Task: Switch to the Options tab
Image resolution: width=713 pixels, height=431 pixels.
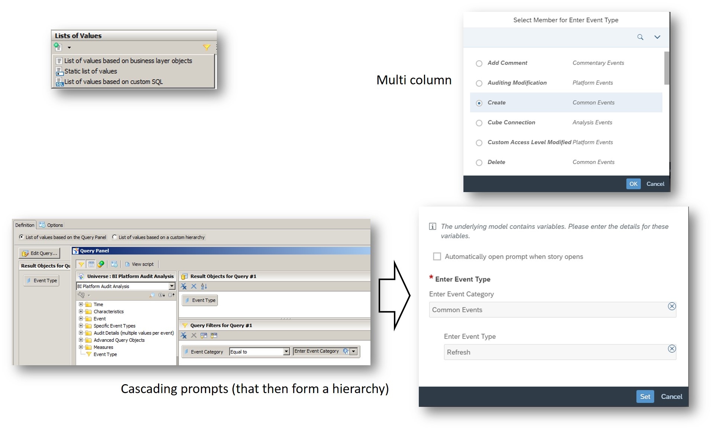Action: [51, 225]
